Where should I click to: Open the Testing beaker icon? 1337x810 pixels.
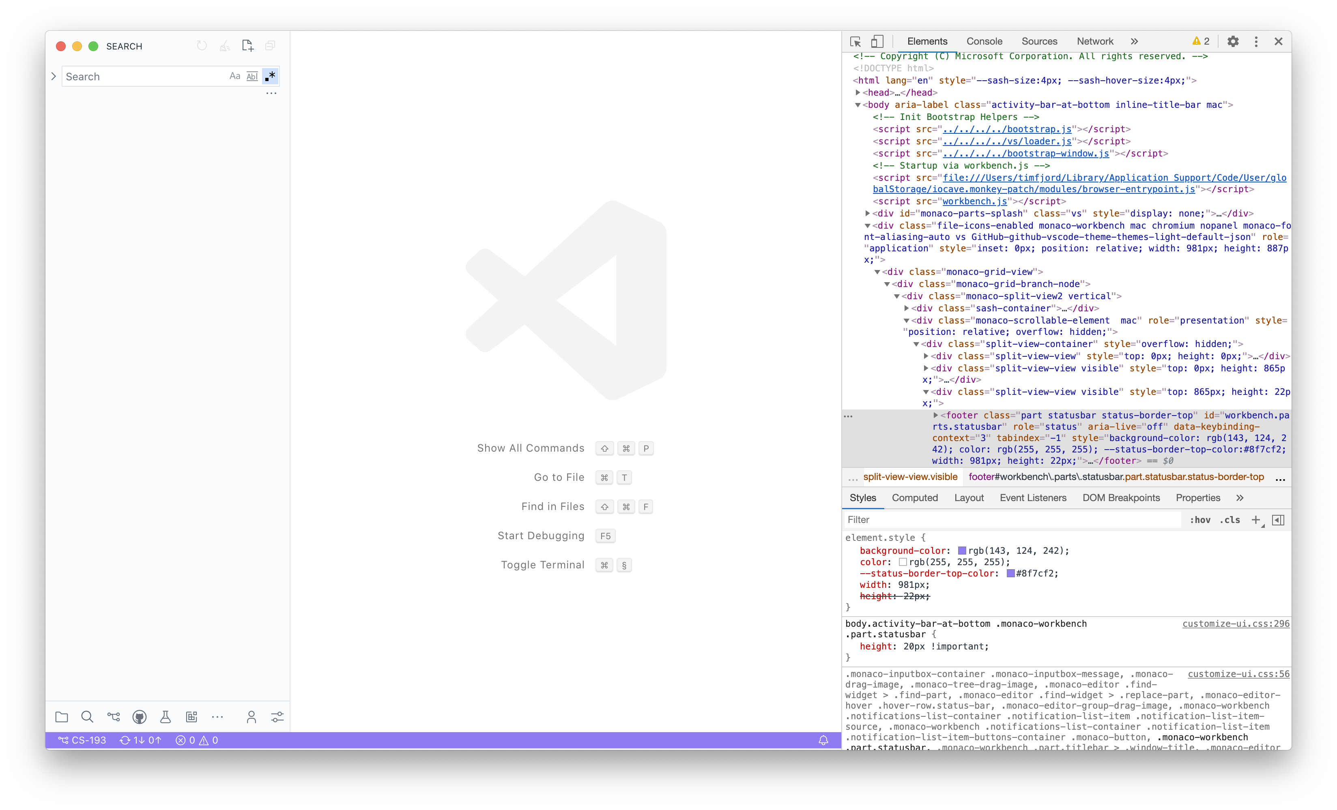tap(166, 717)
